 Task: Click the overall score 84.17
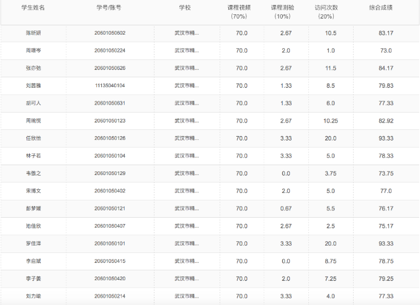coord(386,68)
